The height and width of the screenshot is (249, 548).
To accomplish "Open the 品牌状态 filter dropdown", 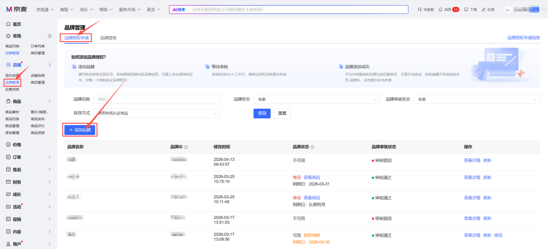I will tap(317, 99).
